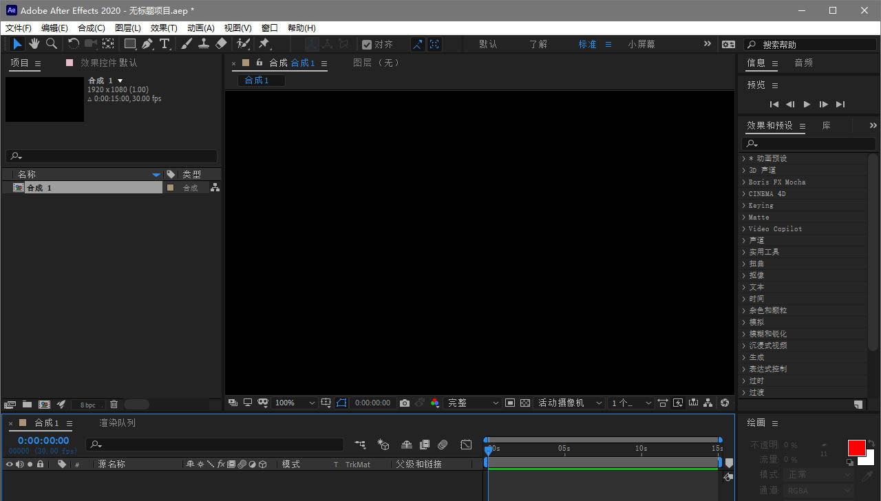The image size is (881, 501).
Task: Open the composition flowchart icon in viewer
Action: (x=708, y=403)
